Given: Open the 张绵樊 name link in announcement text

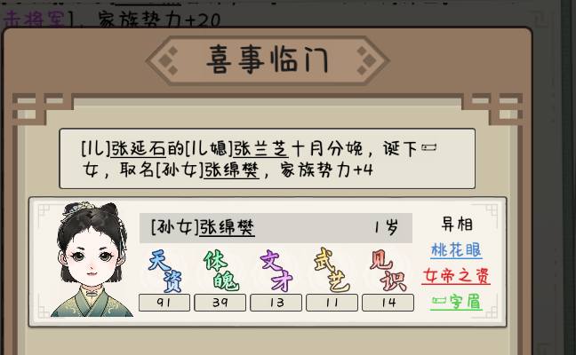Looking at the screenshot, I should [232, 170].
